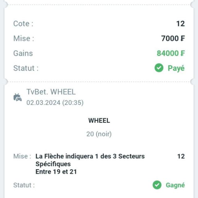The image size is (198, 198).
Task: Click the green Payé checkmark icon
Action: 159,68
